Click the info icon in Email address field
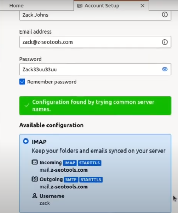This screenshot has height=213, width=178. pos(164,42)
